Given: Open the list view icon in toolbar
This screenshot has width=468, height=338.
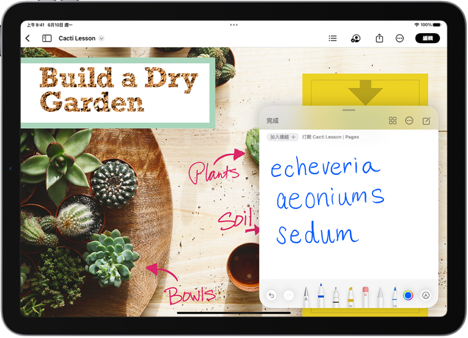Looking at the screenshot, I should (x=332, y=38).
